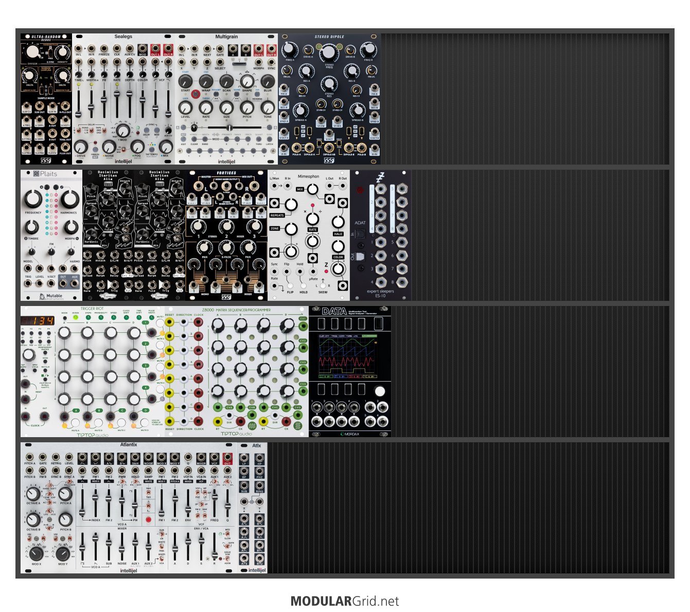This screenshot has width=690, height=612.
Task: Toggle the Skew L/R button on Mimeophon
Action: tap(323, 285)
